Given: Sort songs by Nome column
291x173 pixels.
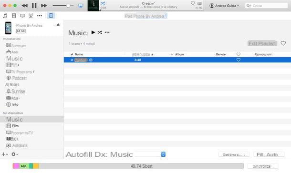Looking at the screenshot, I should click(x=79, y=54).
